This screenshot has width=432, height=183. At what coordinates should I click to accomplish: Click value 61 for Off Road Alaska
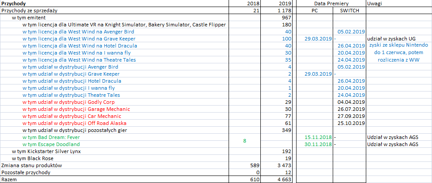click(288, 123)
